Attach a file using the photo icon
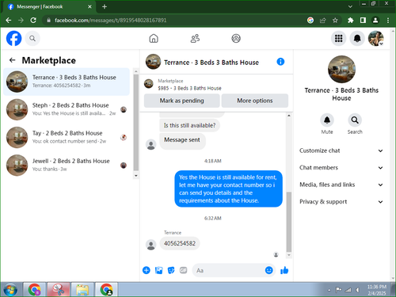 pyautogui.click(x=158, y=270)
